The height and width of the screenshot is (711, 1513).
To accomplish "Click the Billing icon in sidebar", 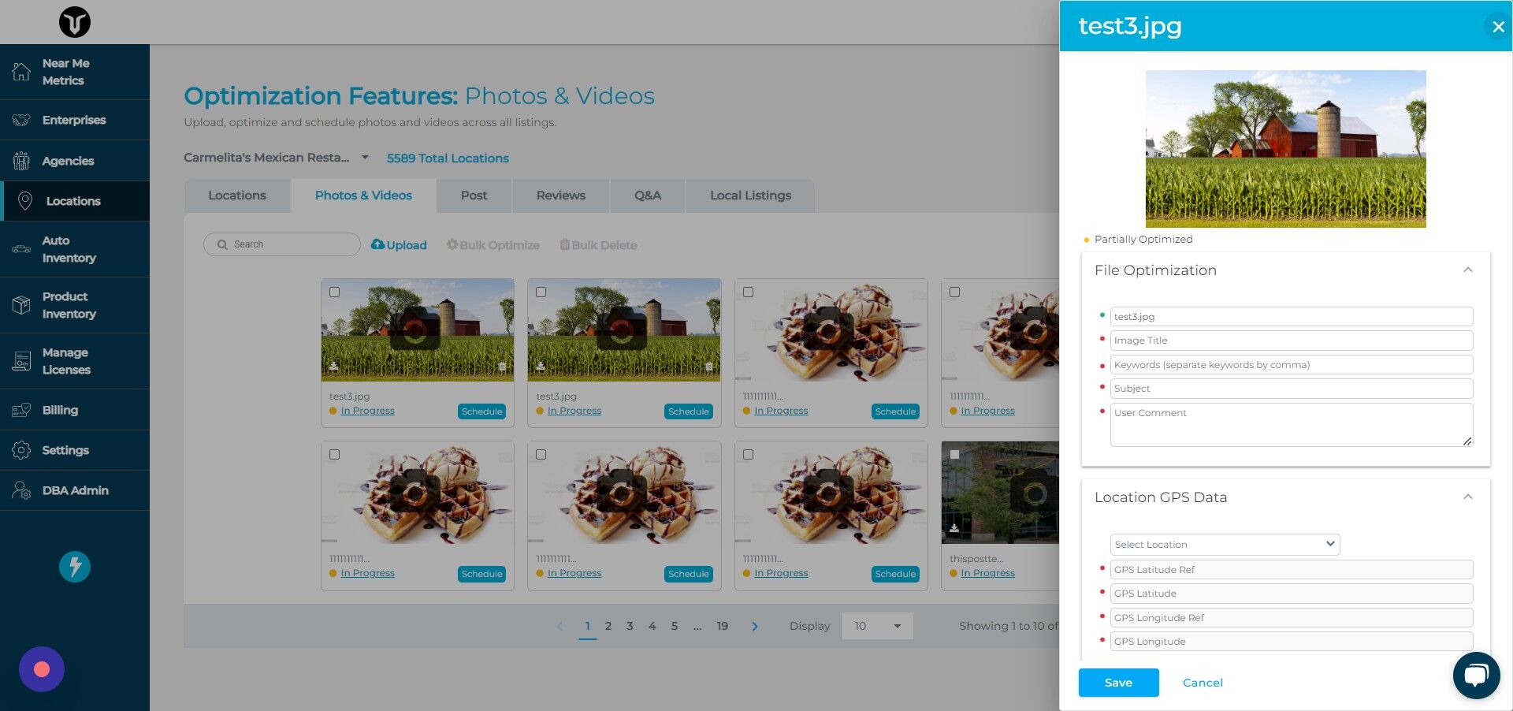I will pos(21,410).
